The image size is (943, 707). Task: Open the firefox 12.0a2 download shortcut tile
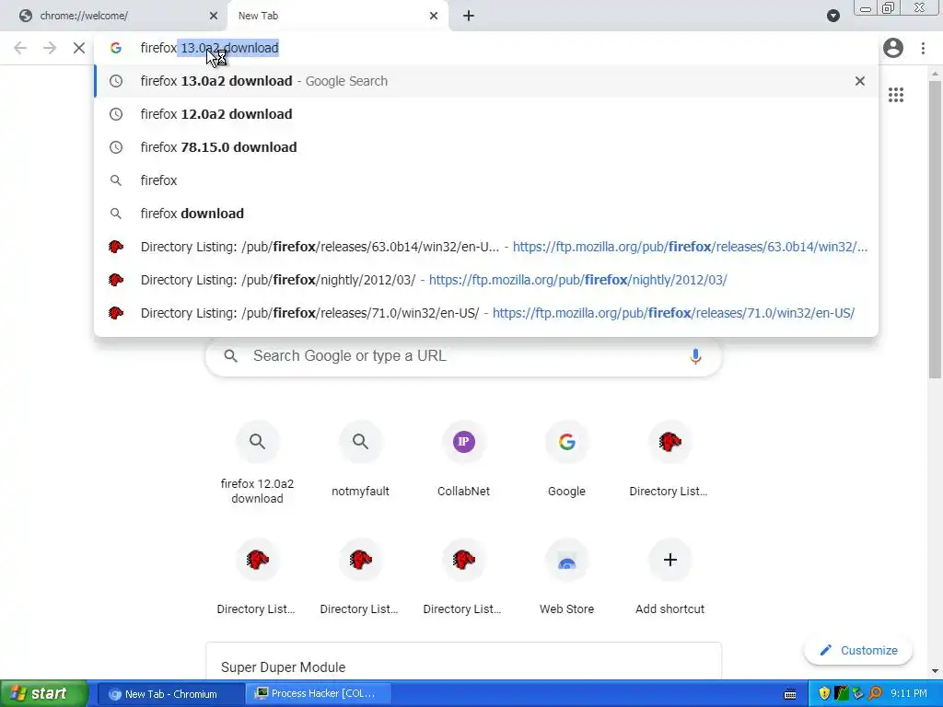coord(258,463)
